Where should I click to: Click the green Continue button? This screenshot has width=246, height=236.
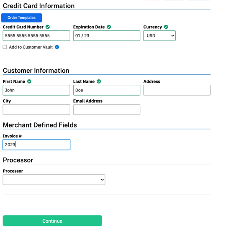click(52, 221)
